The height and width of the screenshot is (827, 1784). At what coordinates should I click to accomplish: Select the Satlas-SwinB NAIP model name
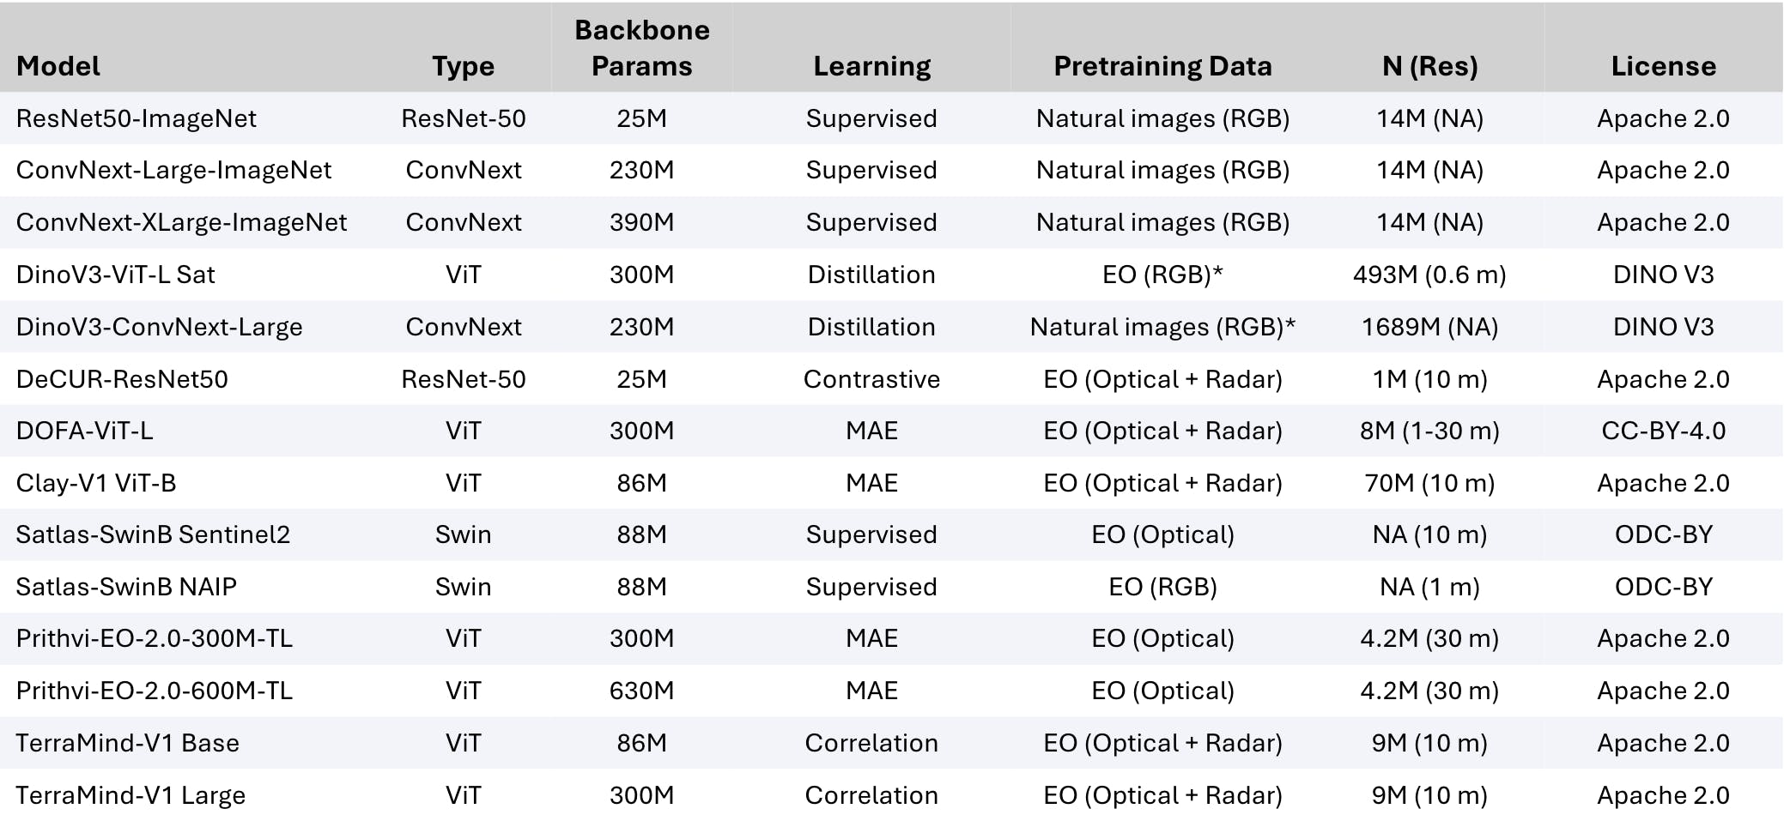click(x=126, y=587)
